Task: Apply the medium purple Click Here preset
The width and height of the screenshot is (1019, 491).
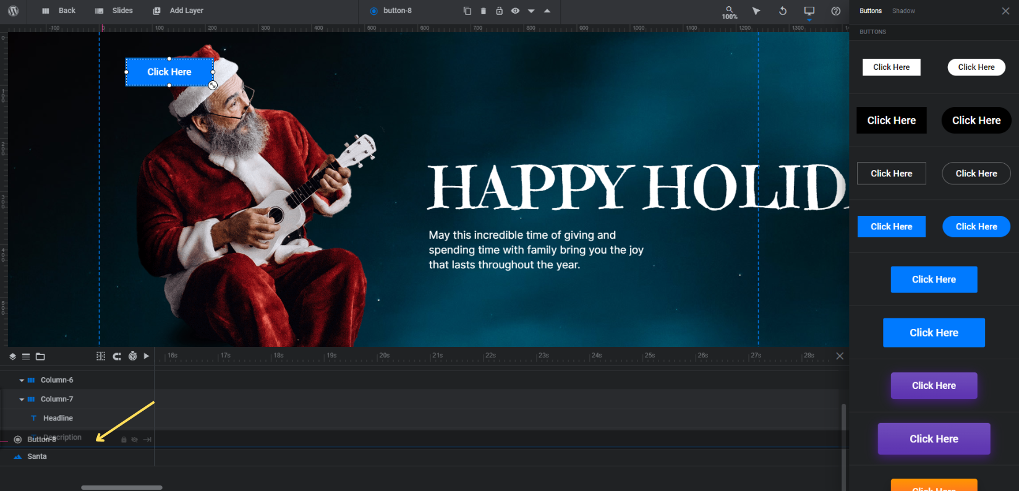Action: pyautogui.click(x=934, y=386)
